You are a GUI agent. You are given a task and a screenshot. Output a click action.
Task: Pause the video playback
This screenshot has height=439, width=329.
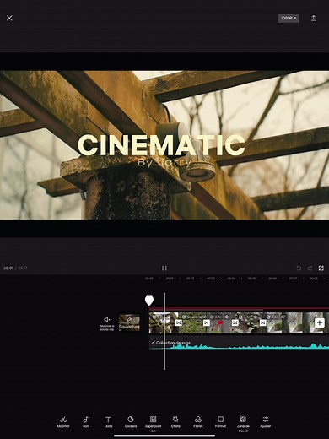click(164, 268)
